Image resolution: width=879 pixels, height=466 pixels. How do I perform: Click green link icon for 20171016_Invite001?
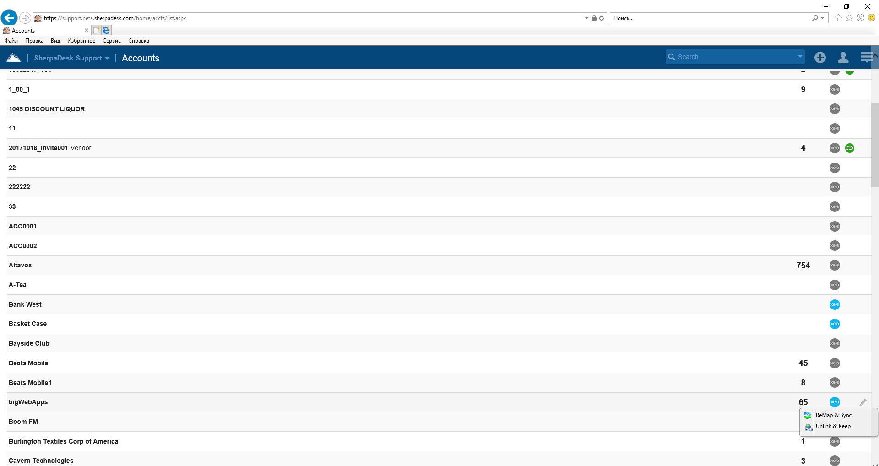850,148
